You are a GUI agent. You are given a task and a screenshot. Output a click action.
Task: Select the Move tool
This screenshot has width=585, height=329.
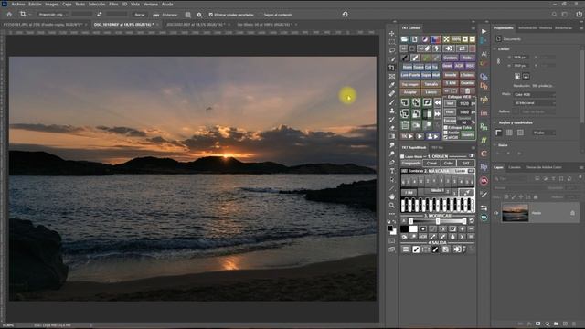392,34
